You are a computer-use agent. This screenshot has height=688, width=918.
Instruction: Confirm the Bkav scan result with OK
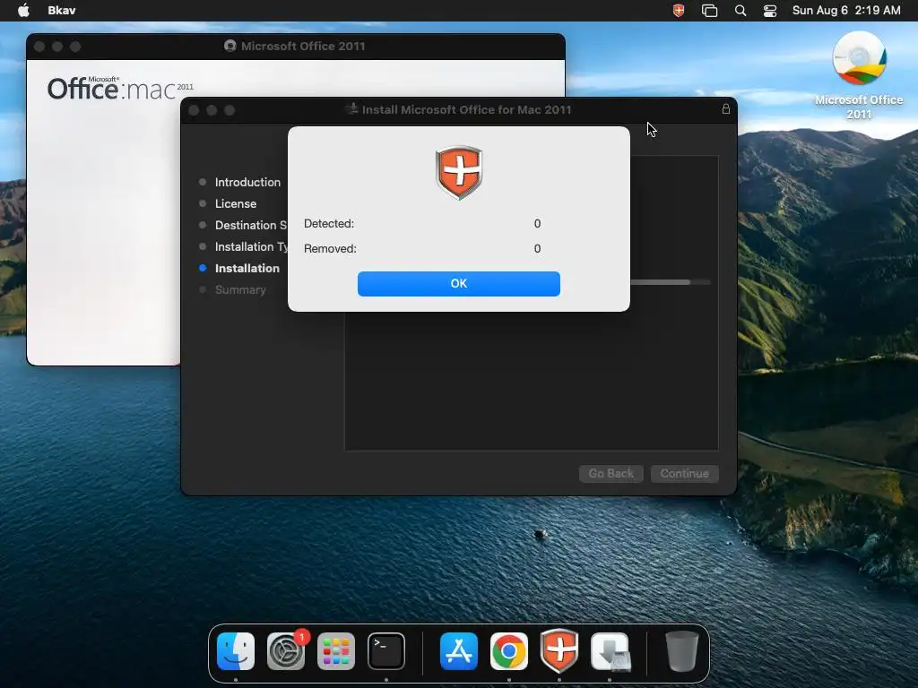[x=458, y=284]
